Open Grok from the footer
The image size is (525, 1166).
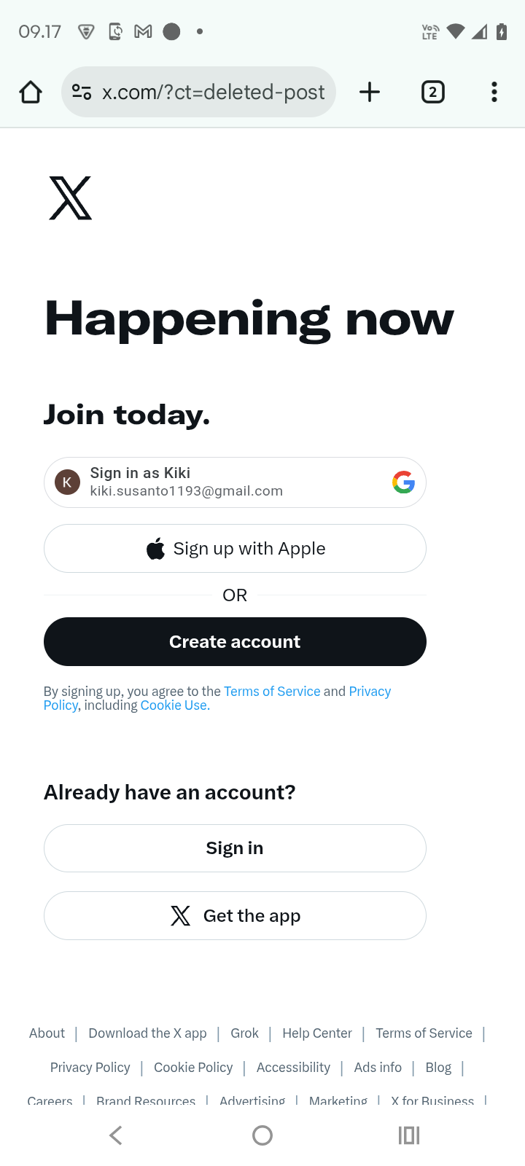[244, 1033]
